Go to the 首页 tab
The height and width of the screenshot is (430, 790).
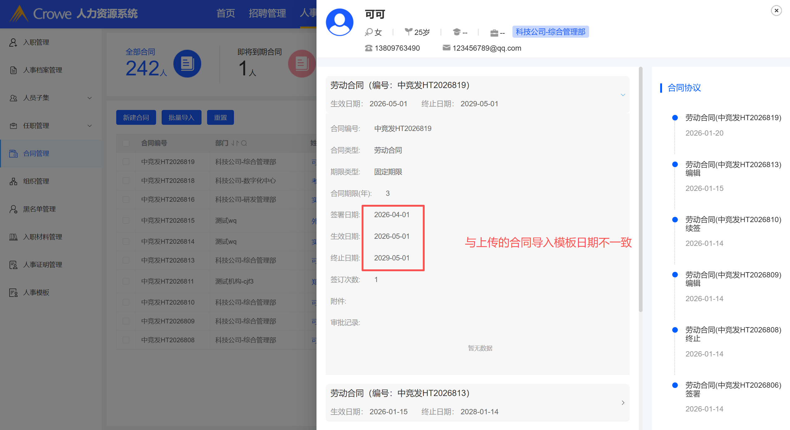pyautogui.click(x=226, y=13)
